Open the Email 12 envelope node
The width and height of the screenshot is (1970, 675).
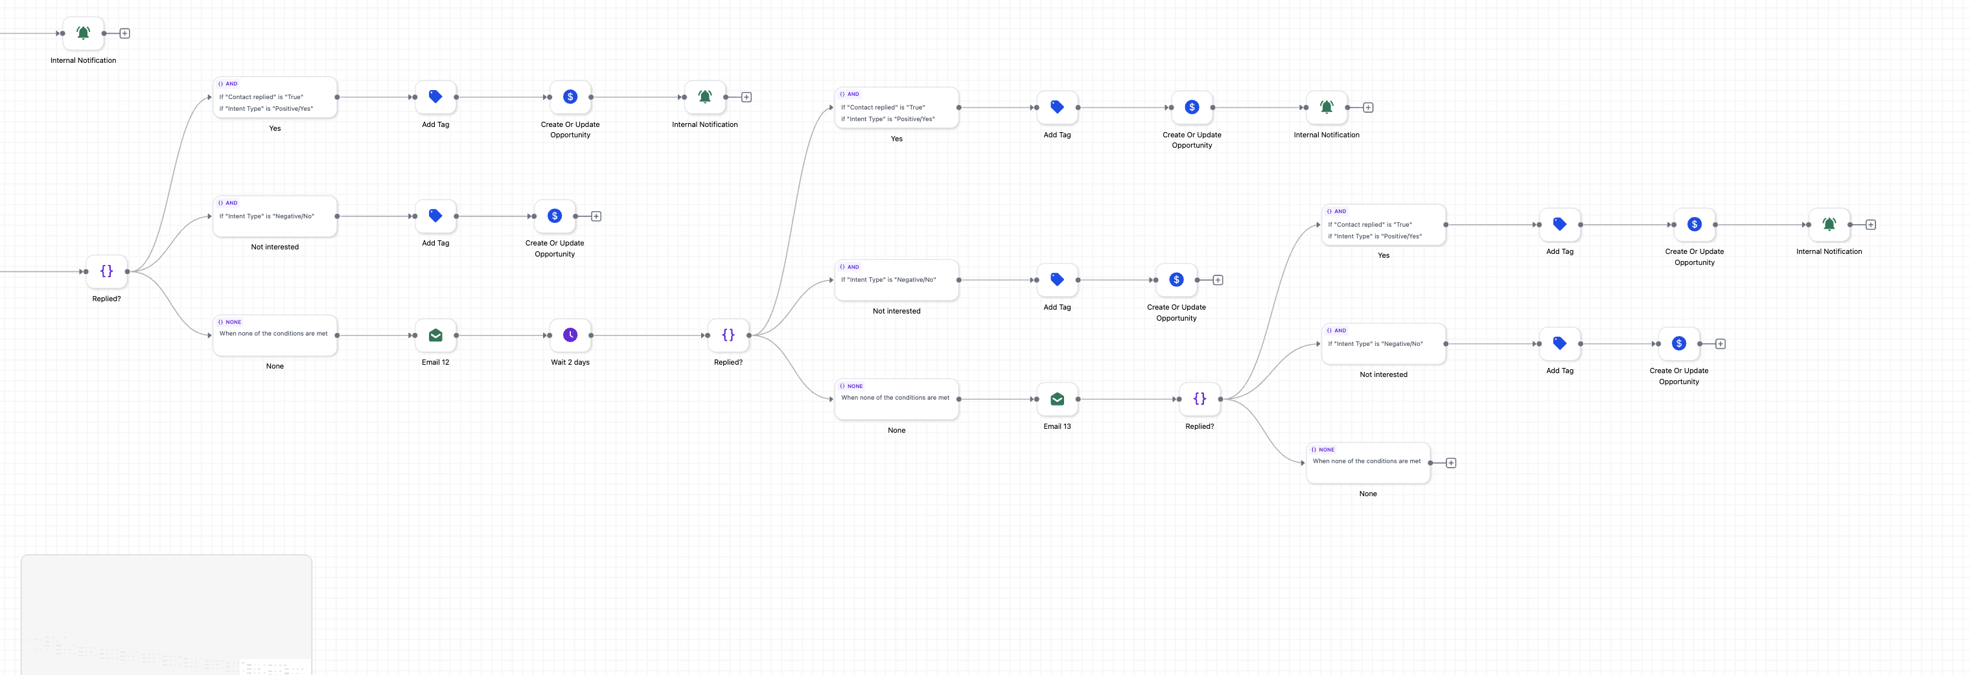point(435,335)
